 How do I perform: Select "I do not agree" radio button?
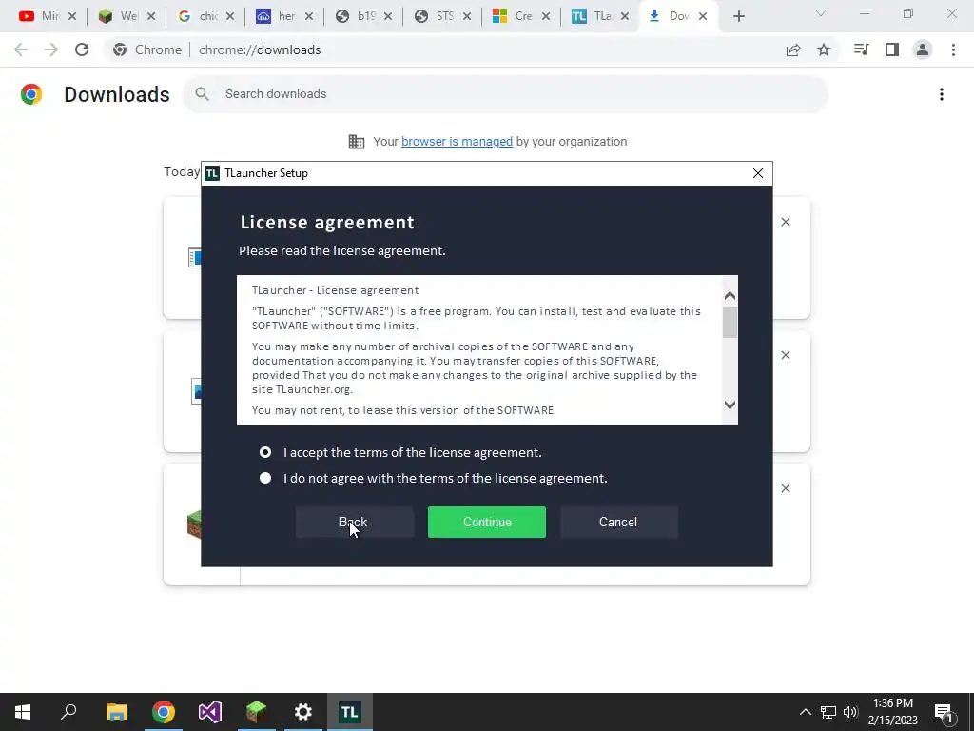click(265, 478)
